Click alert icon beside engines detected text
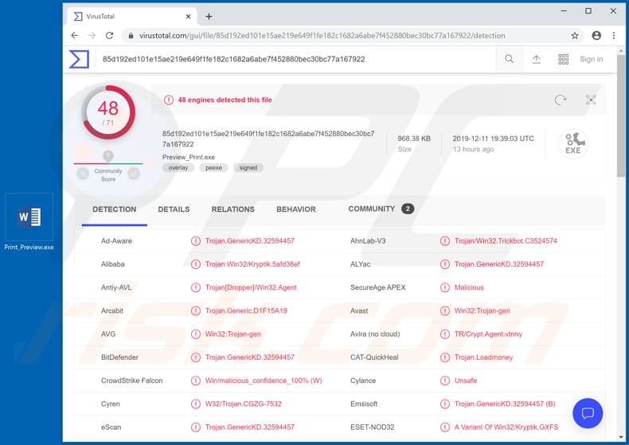629x445 pixels. (169, 100)
